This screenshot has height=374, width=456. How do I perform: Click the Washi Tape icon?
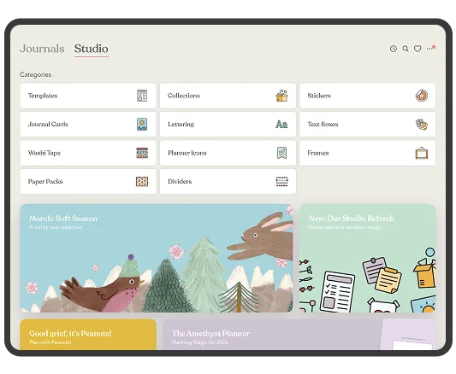142,153
